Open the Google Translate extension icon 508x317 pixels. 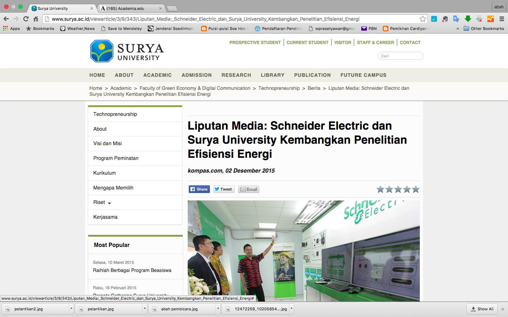[456, 19]
